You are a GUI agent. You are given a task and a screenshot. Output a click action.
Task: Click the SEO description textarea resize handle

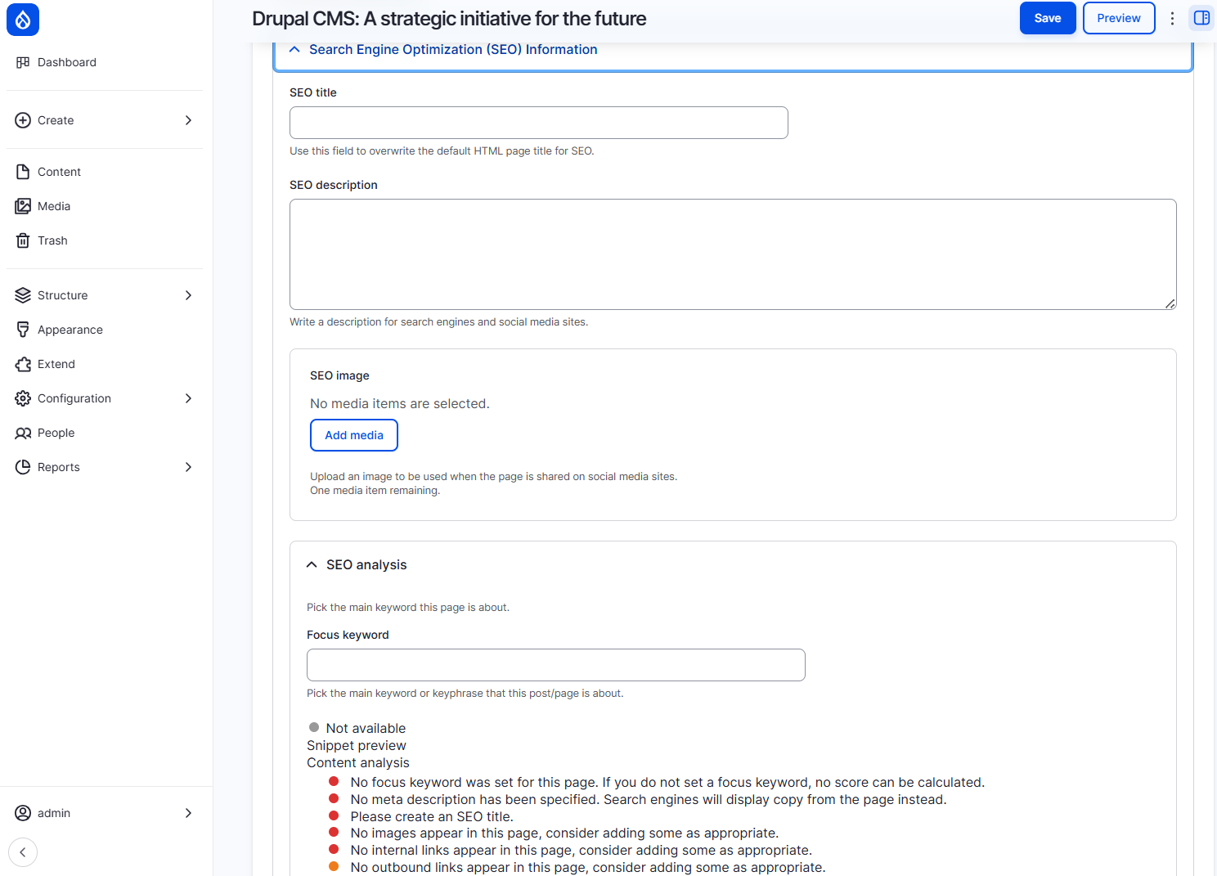click(x=1170, y=303)
